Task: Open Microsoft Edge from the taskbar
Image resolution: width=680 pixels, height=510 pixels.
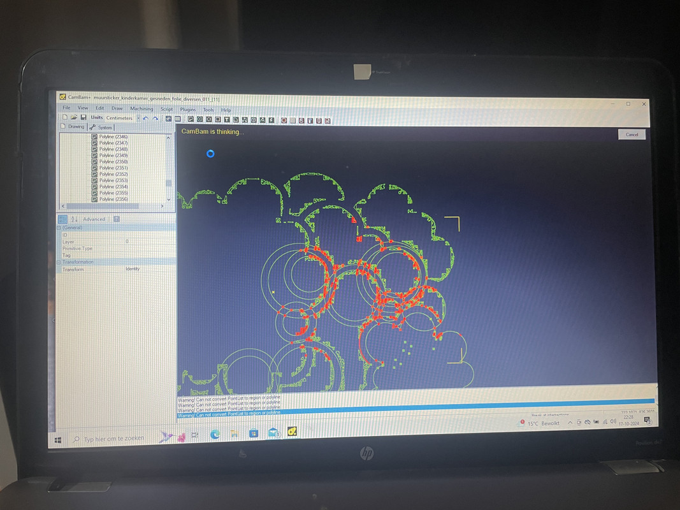Action: pos(215,433)
